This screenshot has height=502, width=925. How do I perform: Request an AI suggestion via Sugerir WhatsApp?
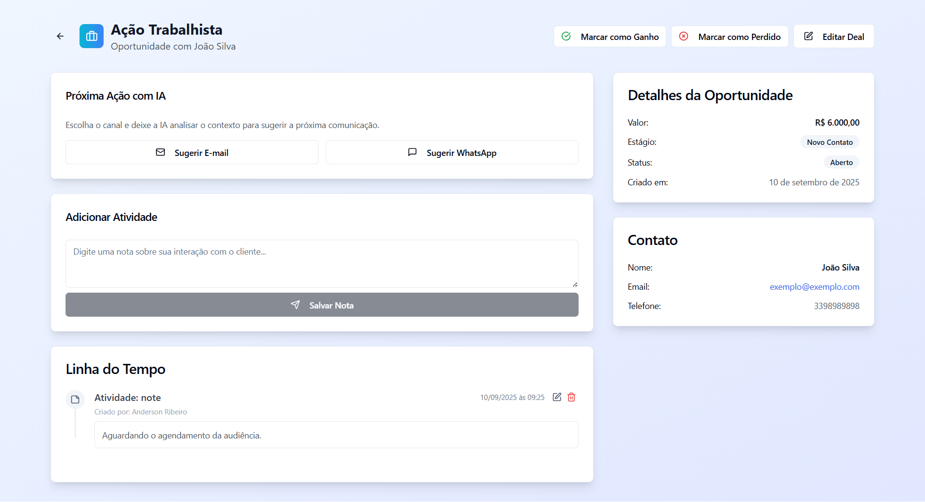452,153
